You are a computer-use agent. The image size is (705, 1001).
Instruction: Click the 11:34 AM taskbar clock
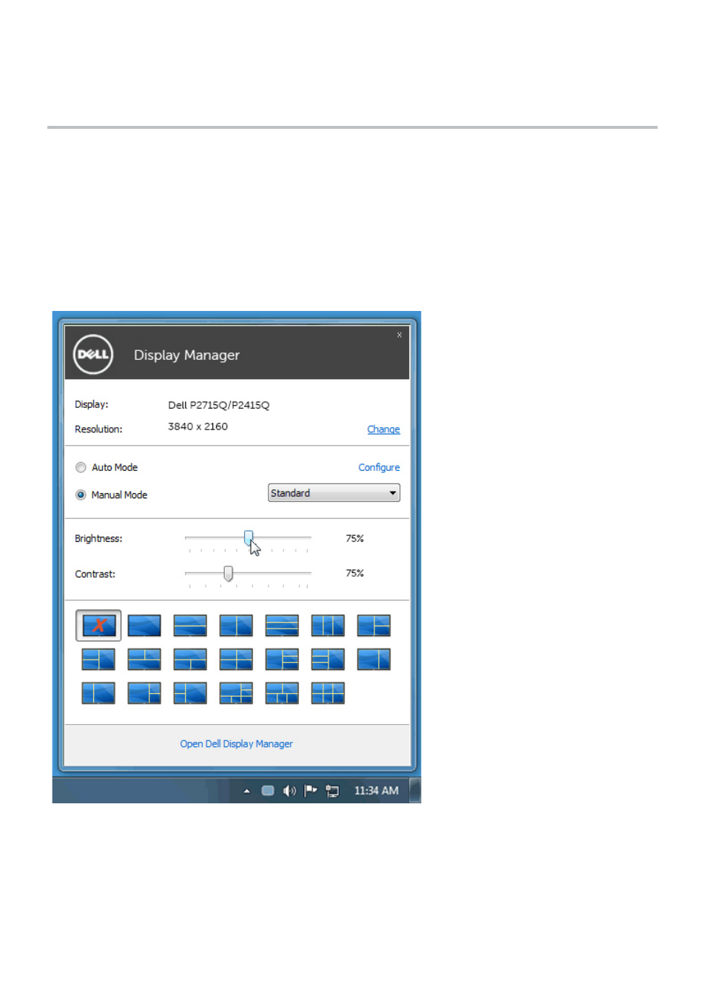pos(377,791)
